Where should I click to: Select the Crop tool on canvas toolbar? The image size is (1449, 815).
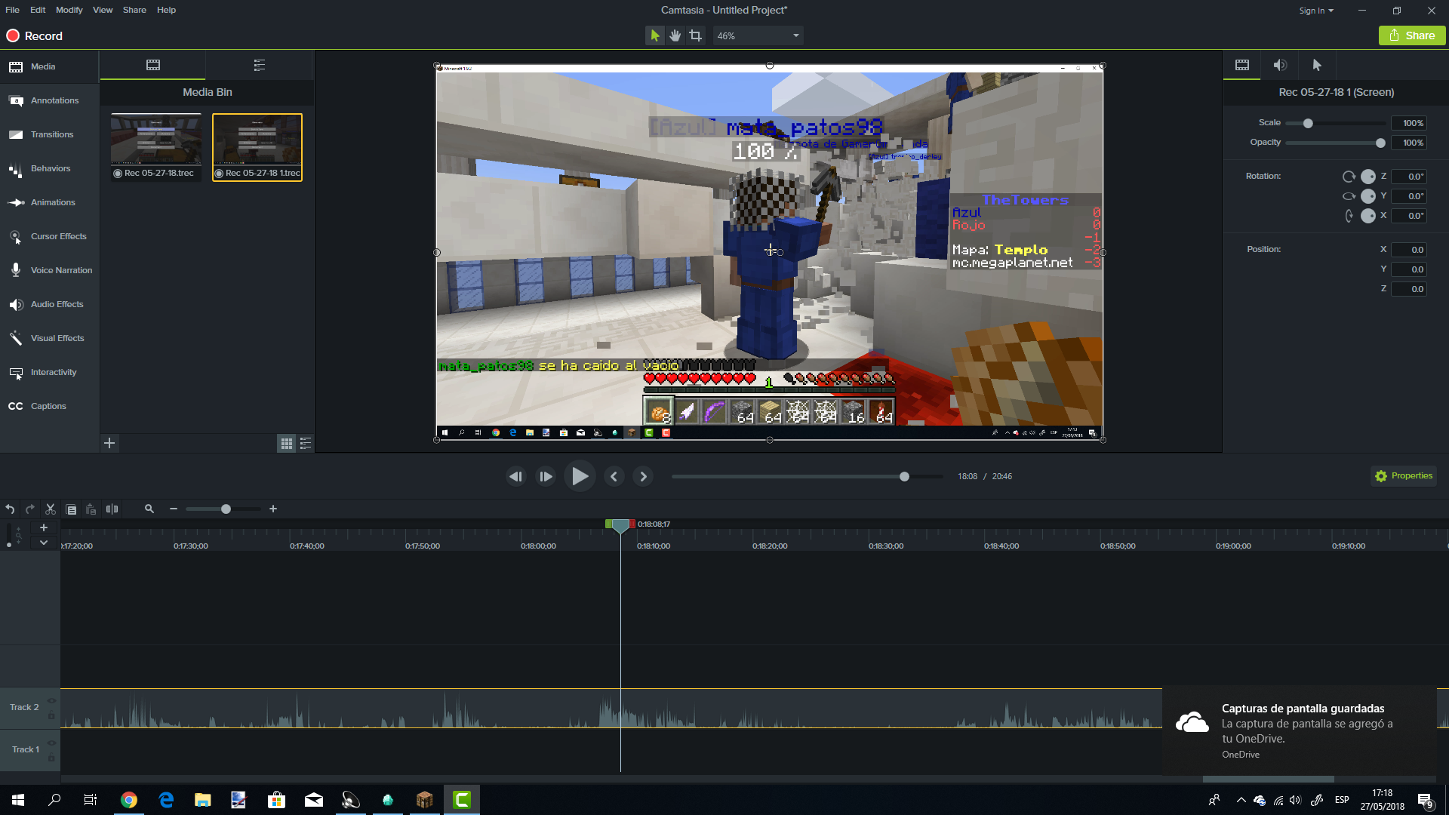pyautogui.click(x=696, y=35)
